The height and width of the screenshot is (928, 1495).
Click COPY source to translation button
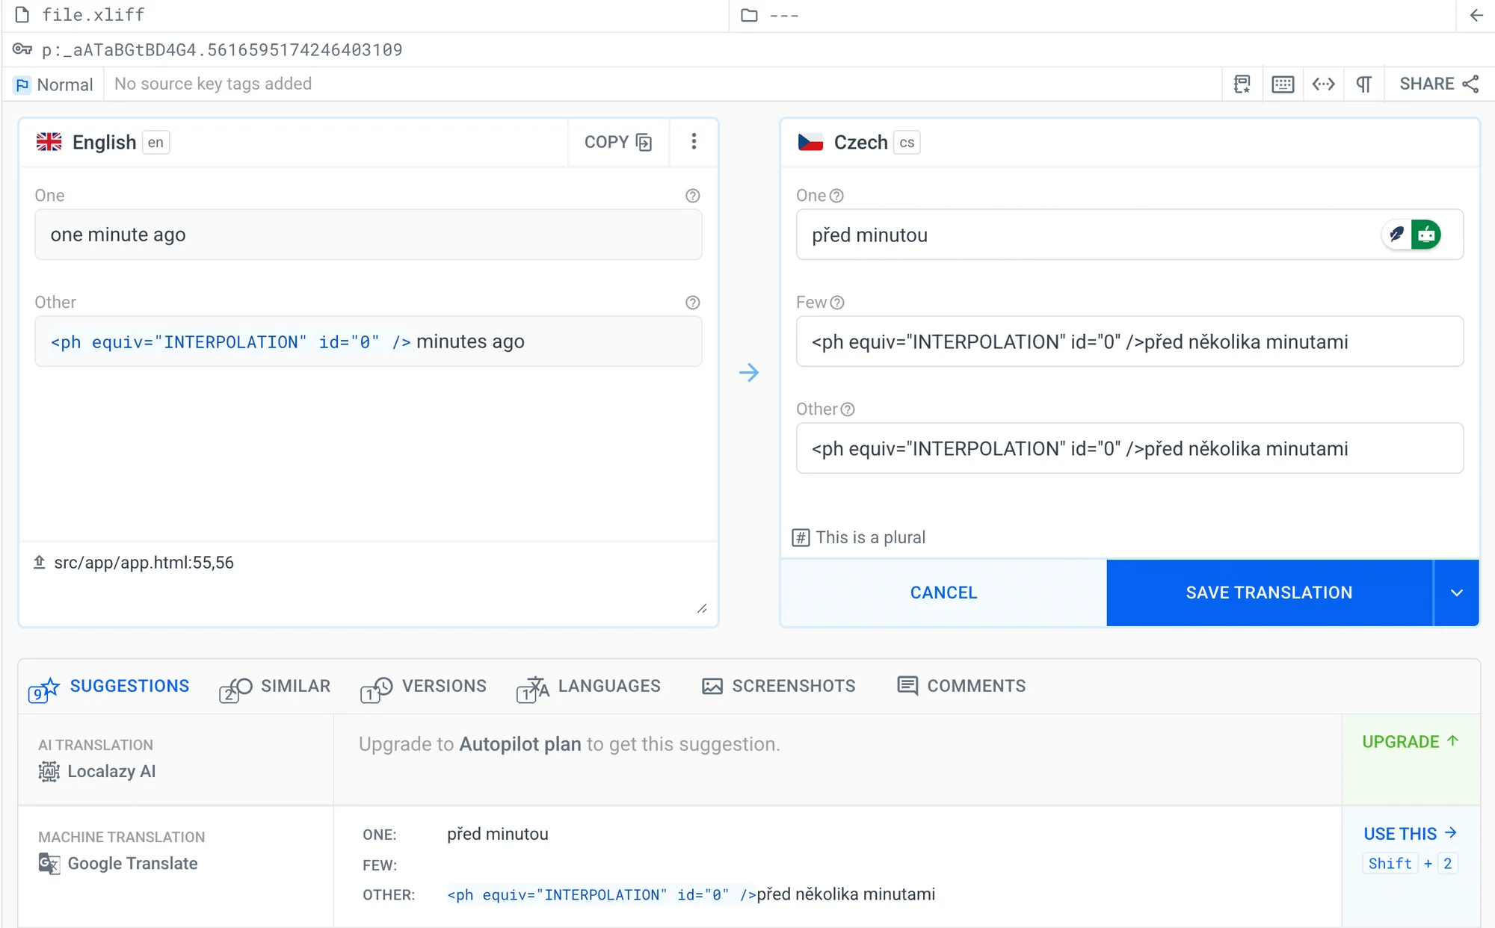click(x=617, y=142)
